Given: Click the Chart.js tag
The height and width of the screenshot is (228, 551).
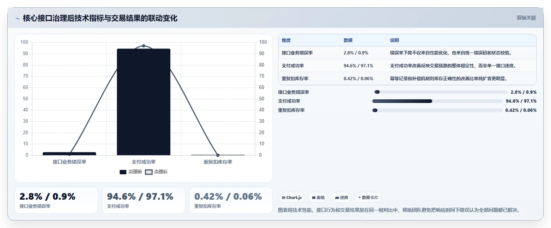Looking at the screenshot, I should (x=292, y=197).
